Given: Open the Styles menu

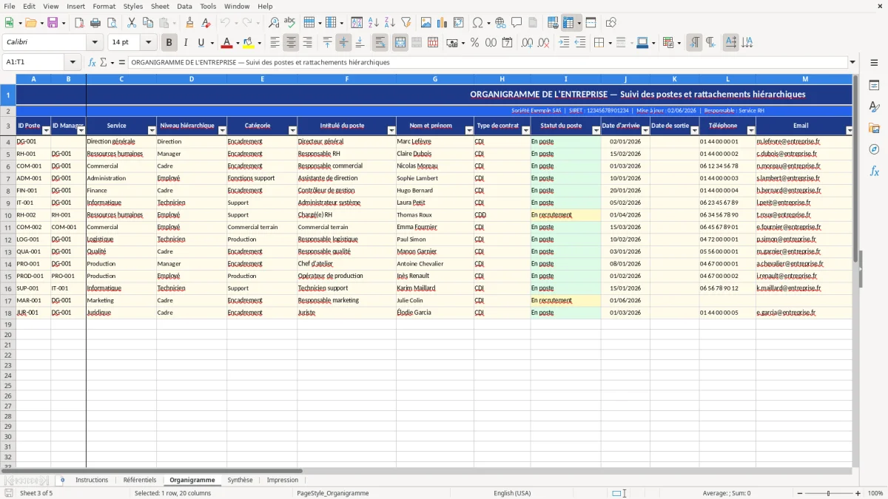Looking at the screenshot, I should coord(133,6).
